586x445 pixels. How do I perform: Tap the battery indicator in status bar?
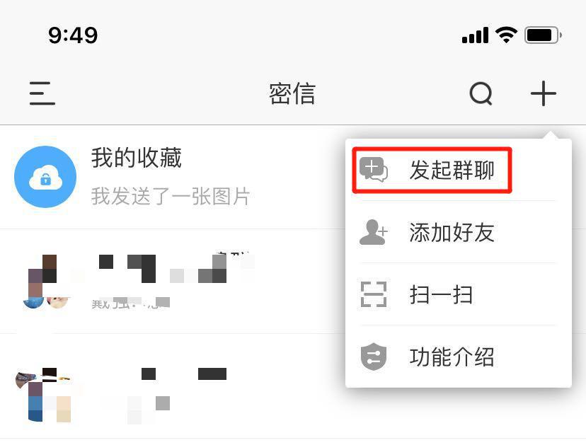tap(543, 35)
